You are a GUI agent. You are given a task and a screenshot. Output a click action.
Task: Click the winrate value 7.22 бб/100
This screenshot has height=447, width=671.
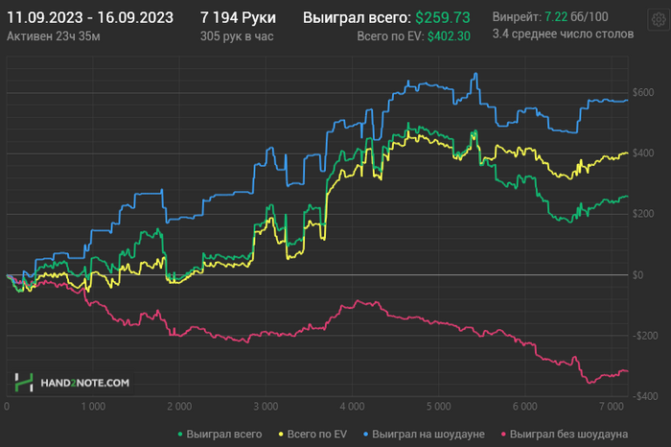pos(576,16)
